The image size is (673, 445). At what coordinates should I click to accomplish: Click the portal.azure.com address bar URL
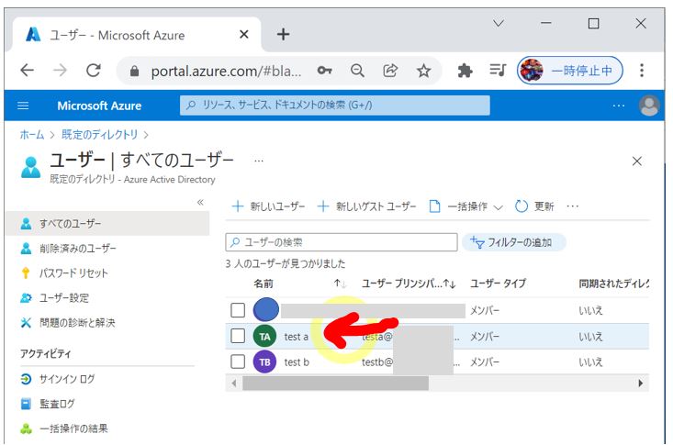click(226, 71)
